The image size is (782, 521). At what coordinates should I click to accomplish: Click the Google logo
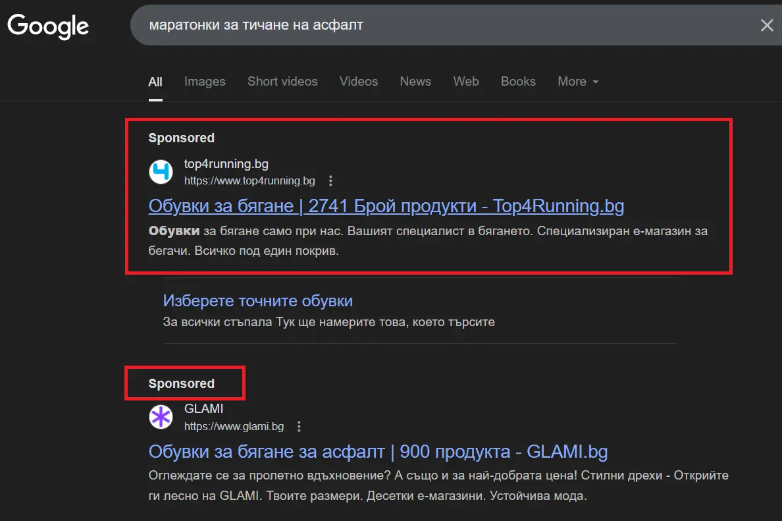click(48, 26)
